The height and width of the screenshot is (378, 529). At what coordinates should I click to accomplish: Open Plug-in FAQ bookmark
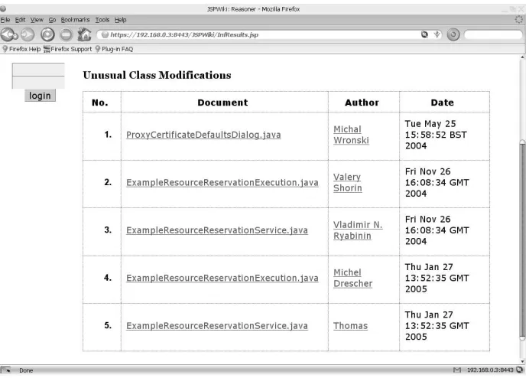coord(114,49)
